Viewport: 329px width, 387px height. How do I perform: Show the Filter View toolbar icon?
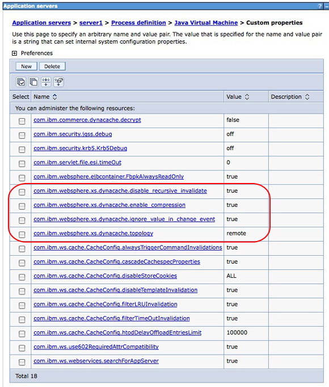click(46, 82)
